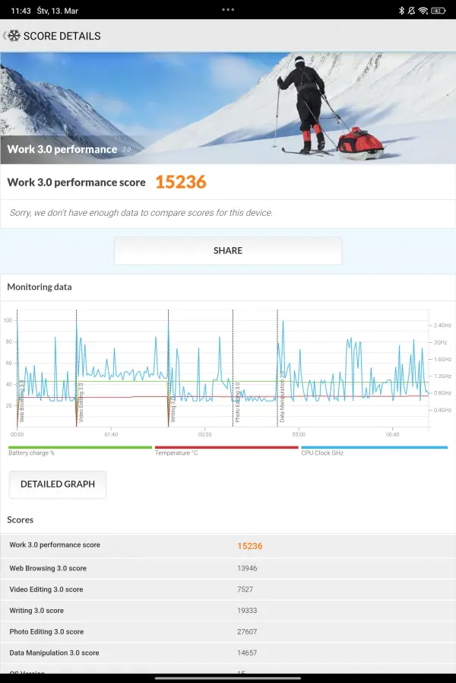Tap the Bluetooth status bar icon
The width and height of the screenshot is (456, 683).
(401, 10)
